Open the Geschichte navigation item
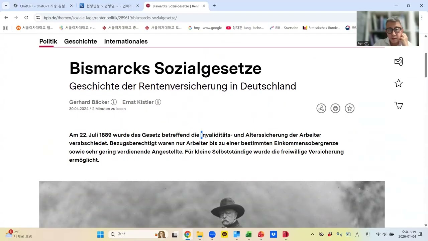Viewport: 428px width, 241px height. click(81, 42)
